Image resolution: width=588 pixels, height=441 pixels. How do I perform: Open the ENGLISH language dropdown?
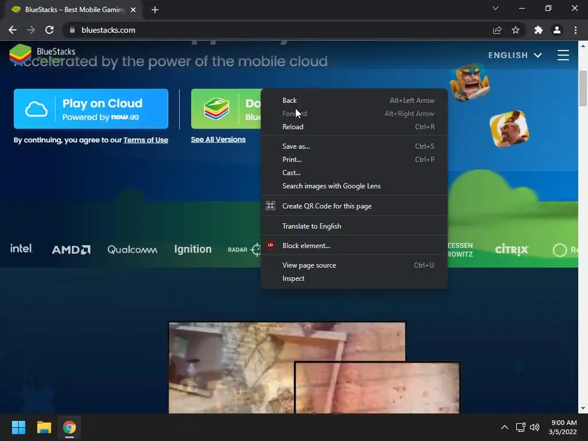click(x=515, y=55)
